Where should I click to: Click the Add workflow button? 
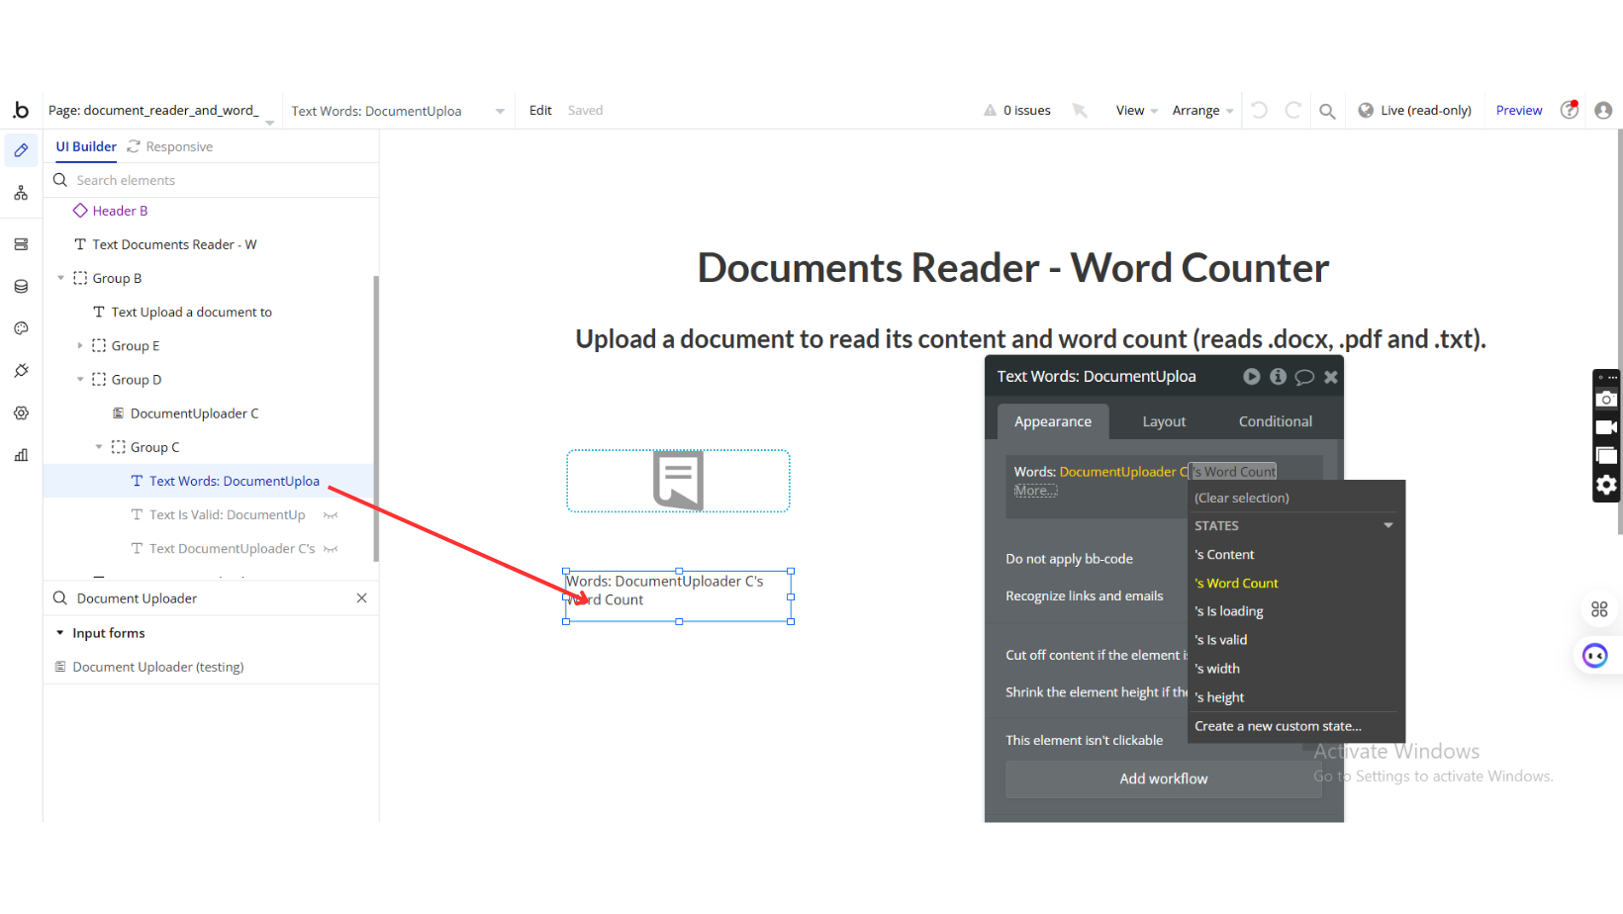1163,778
